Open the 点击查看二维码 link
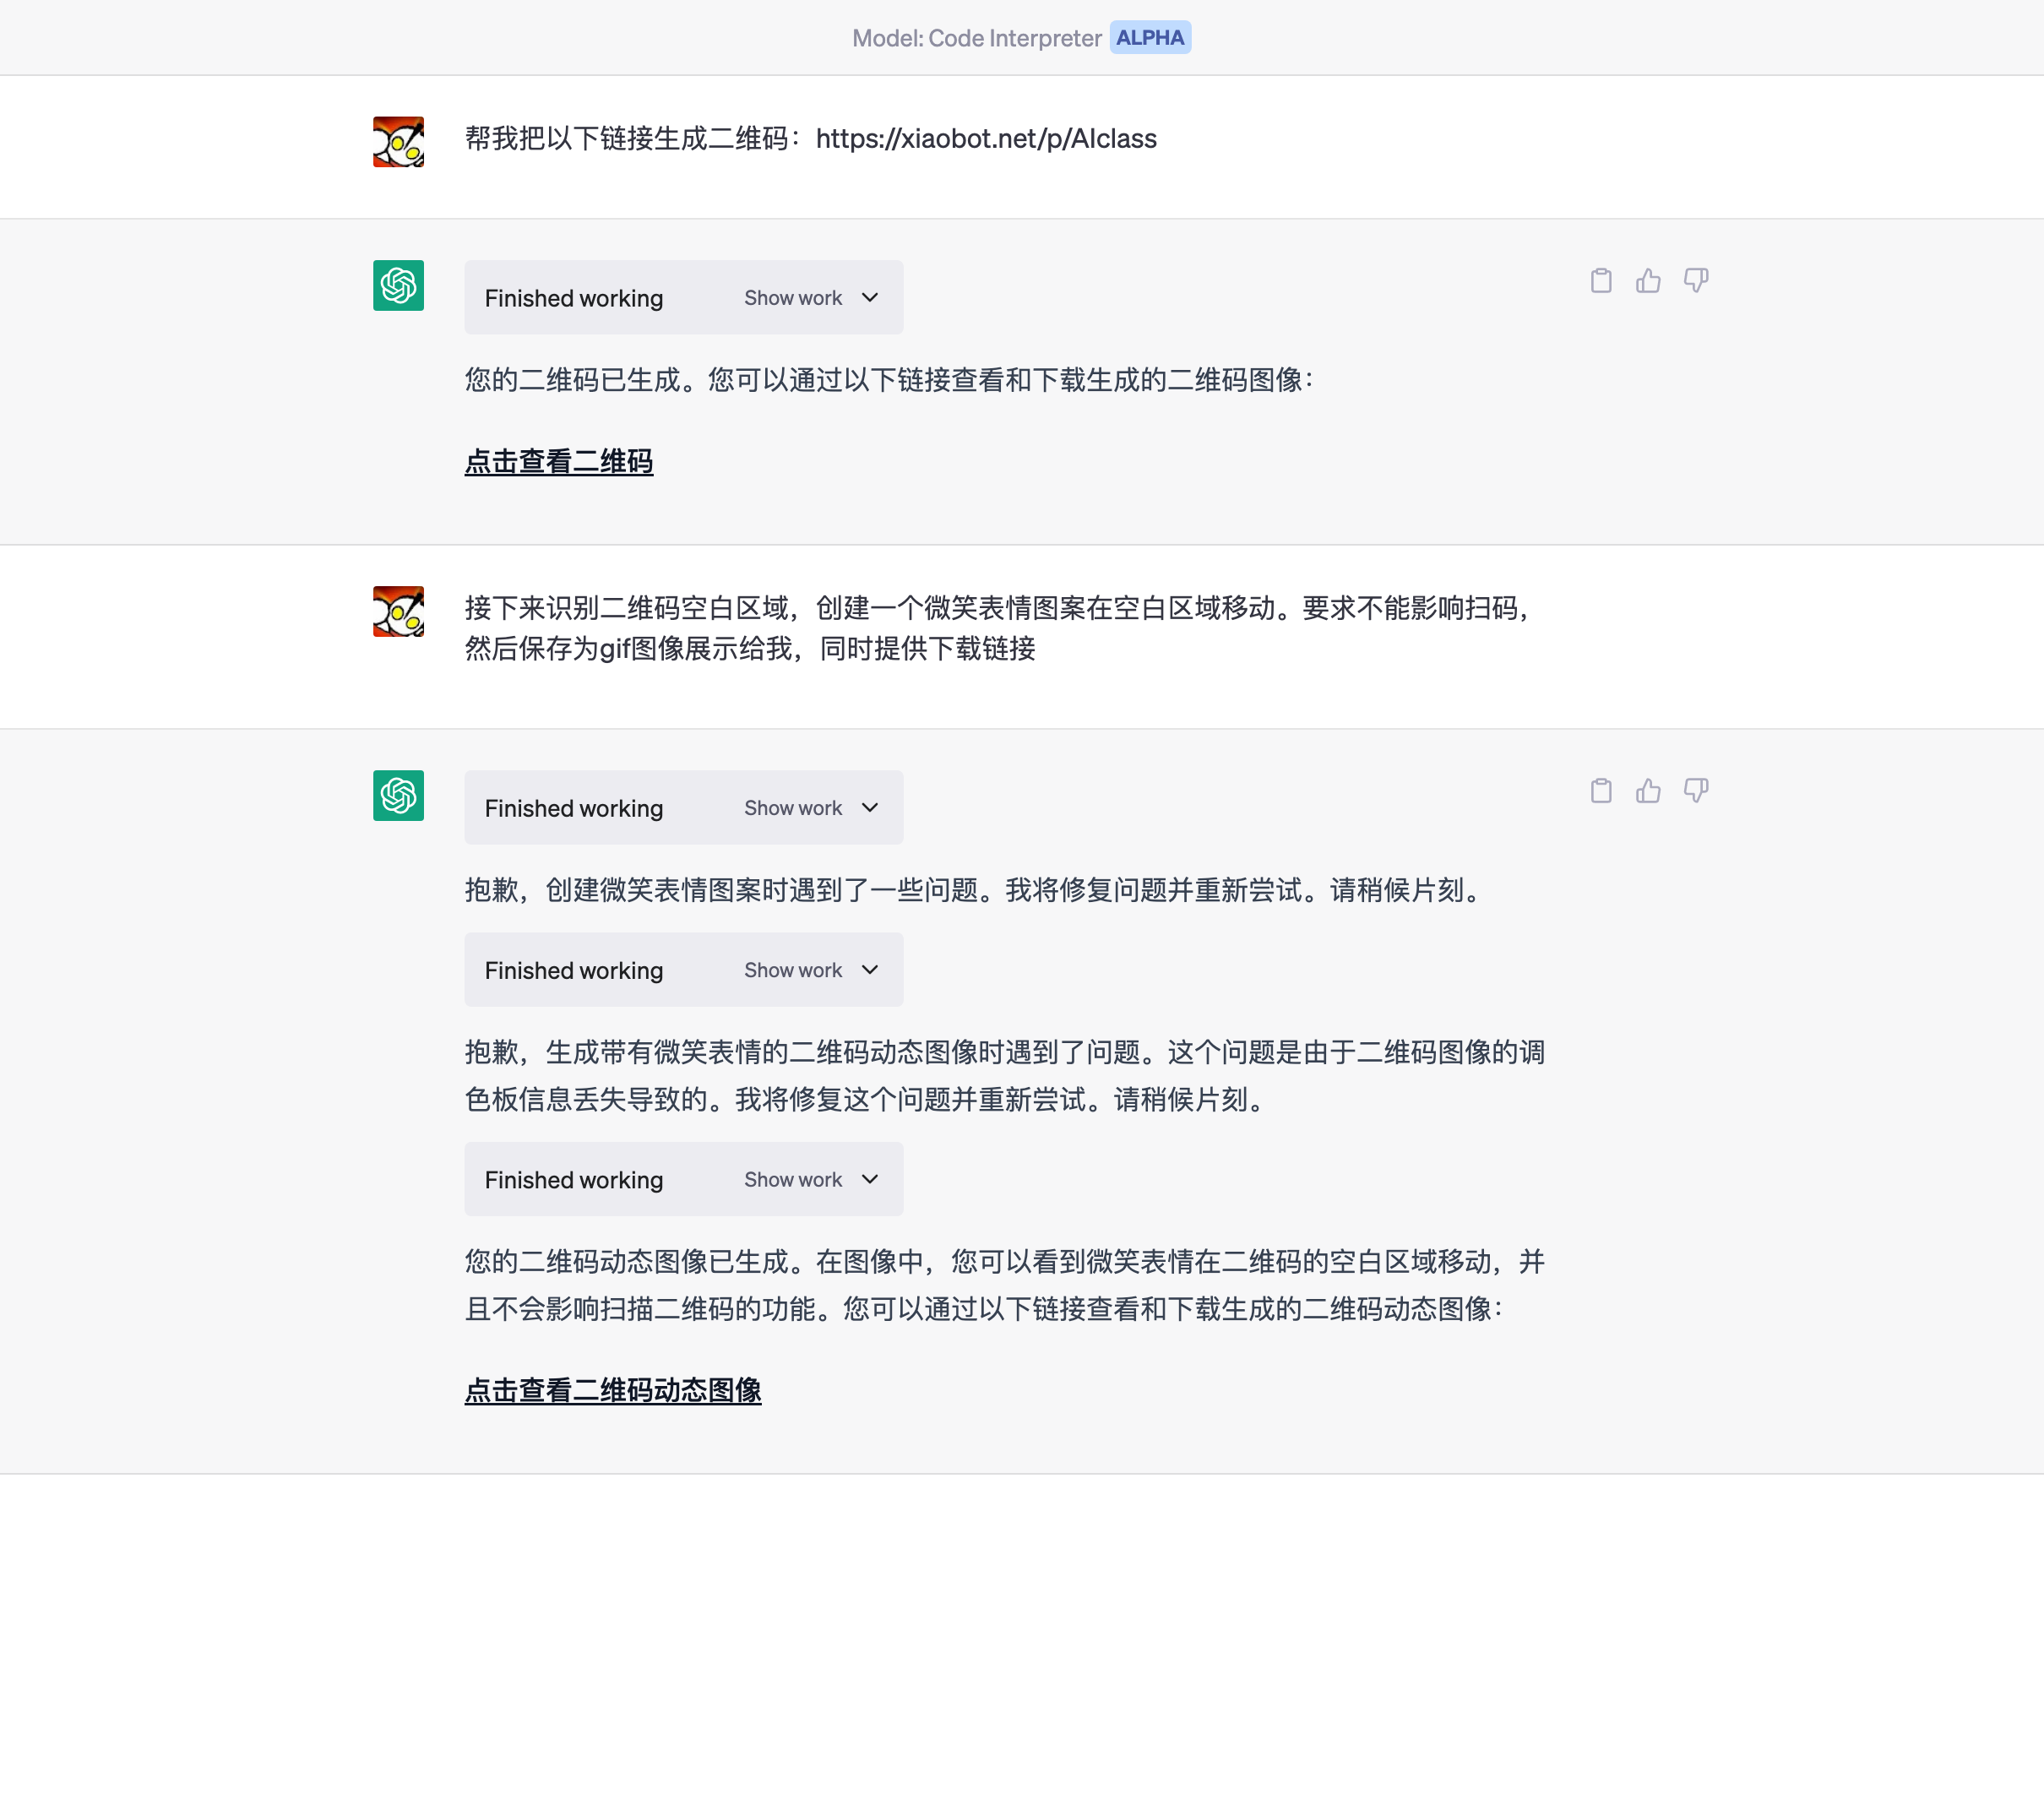This screenshot has width=2044, height=1799. pos(558,462)
